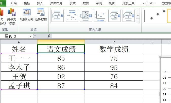This screenshot has width=171, height=103.
Task: Switch to the 视图 tab
Action: click(112, 3)
